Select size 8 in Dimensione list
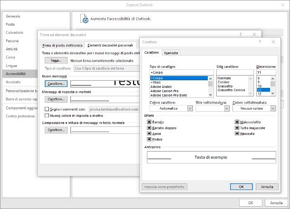Screen dimensions: 290x209 263,78
